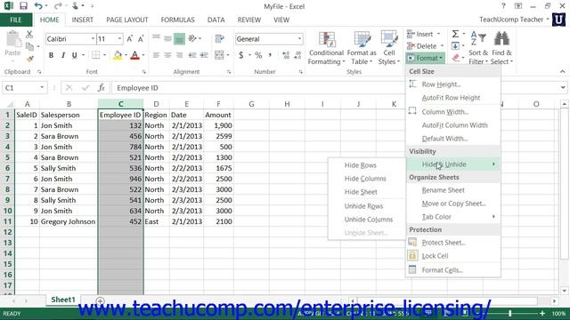
Task: Select column D header
Action: tap(156, 104)
